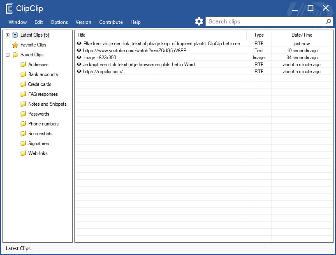336x255 pixels.
Task: Open the Phone numbers folder label
Action: pos(43,124)
